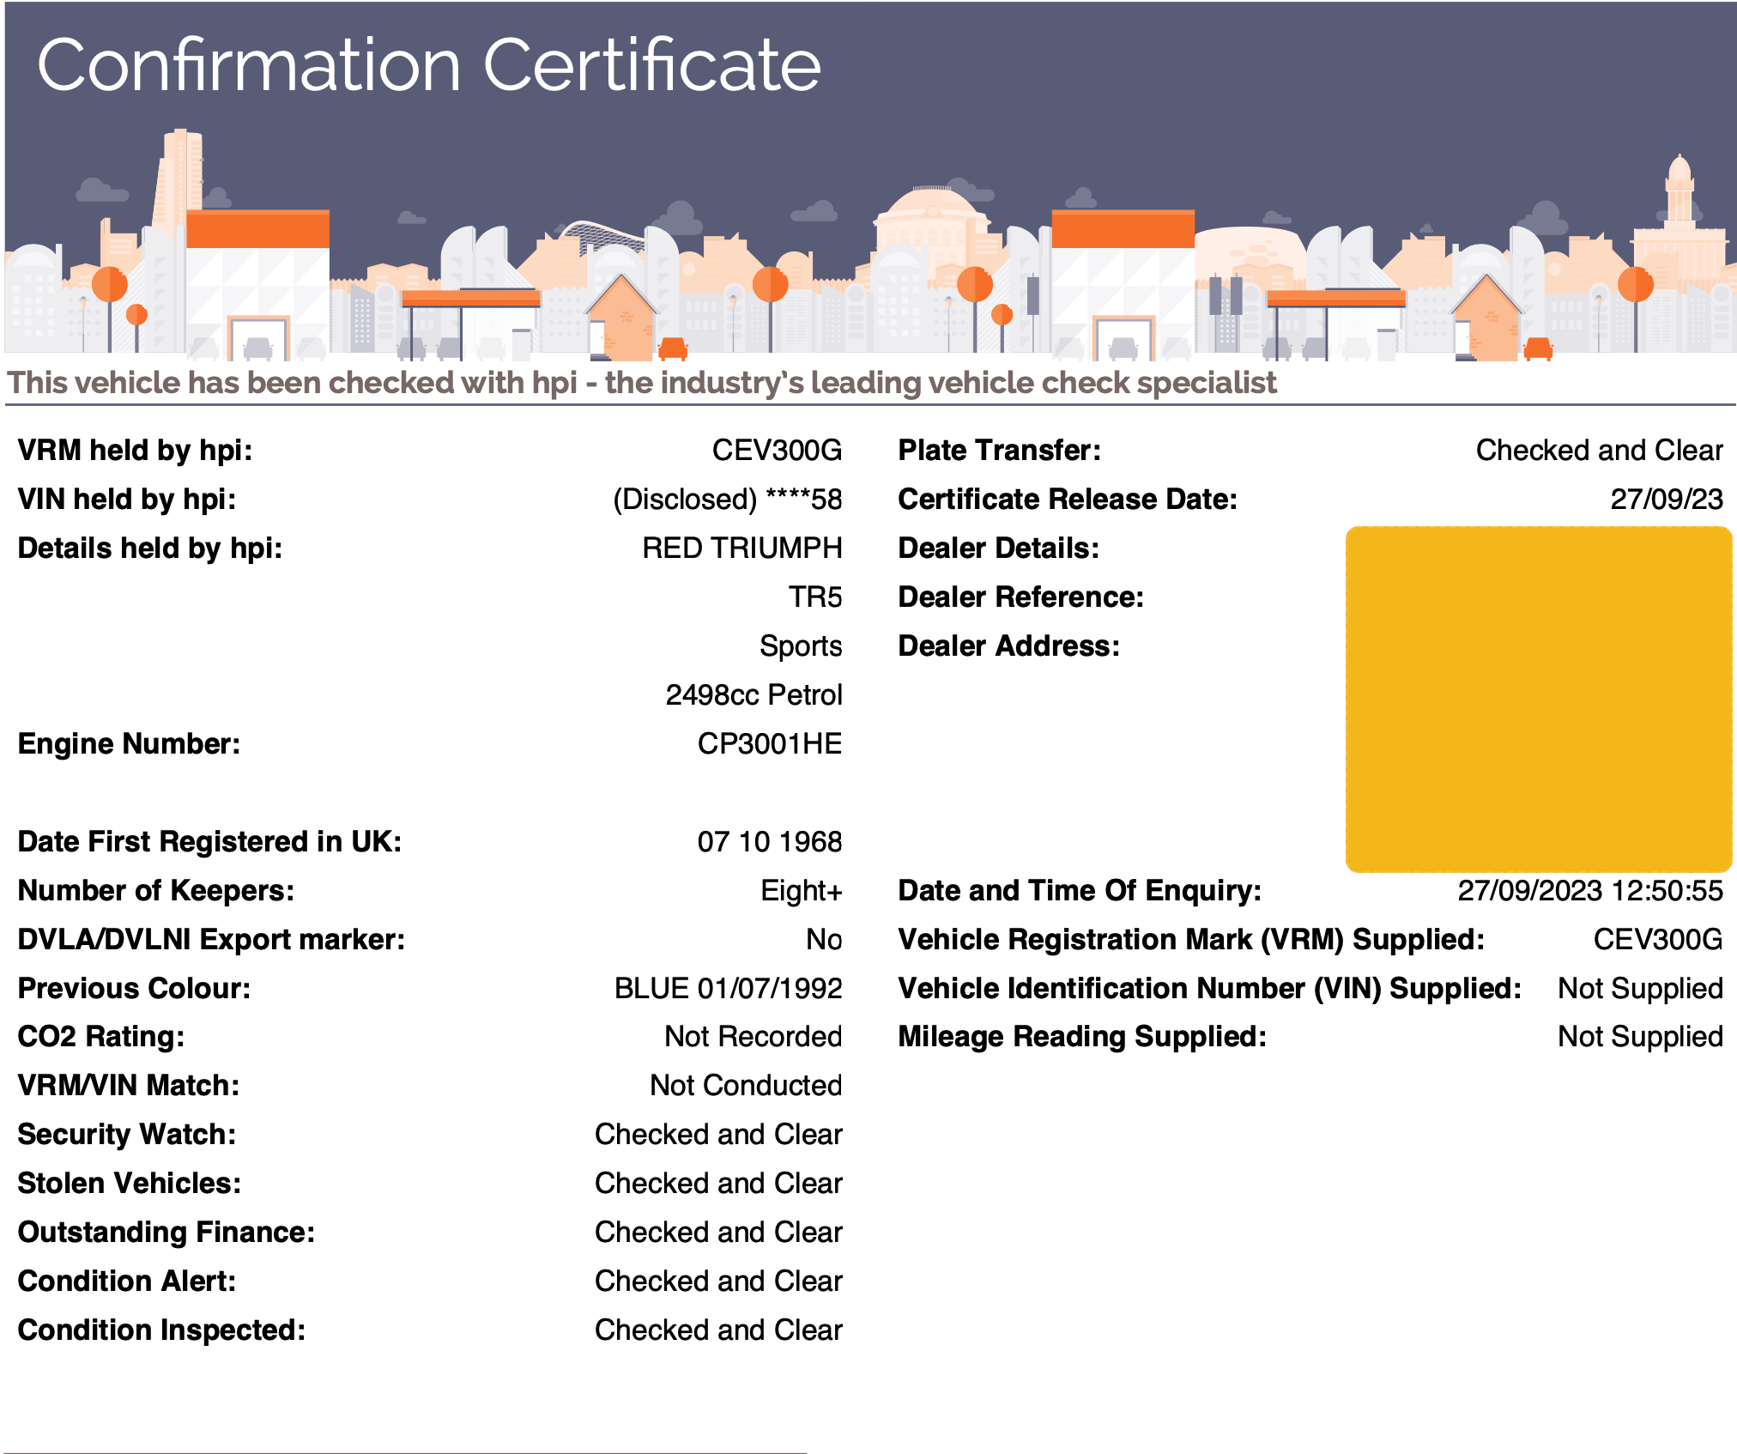Click the 'Dealer Reference:' label
This screenshot has width=1737, height=1454.
point(1021,597)
